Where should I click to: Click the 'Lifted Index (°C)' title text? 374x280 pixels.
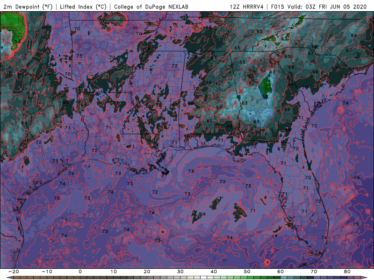83,7
